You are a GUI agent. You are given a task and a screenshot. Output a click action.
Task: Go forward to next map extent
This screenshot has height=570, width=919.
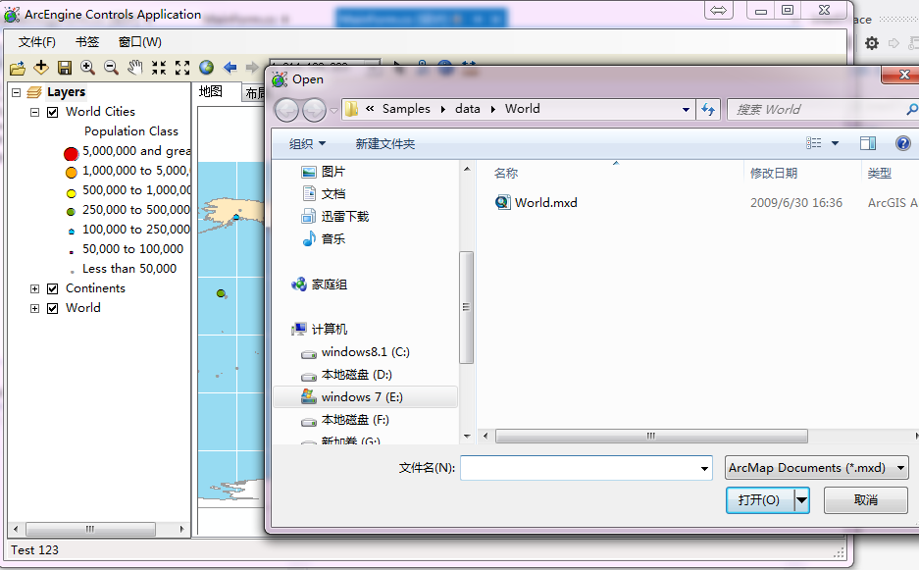point(252,68)
